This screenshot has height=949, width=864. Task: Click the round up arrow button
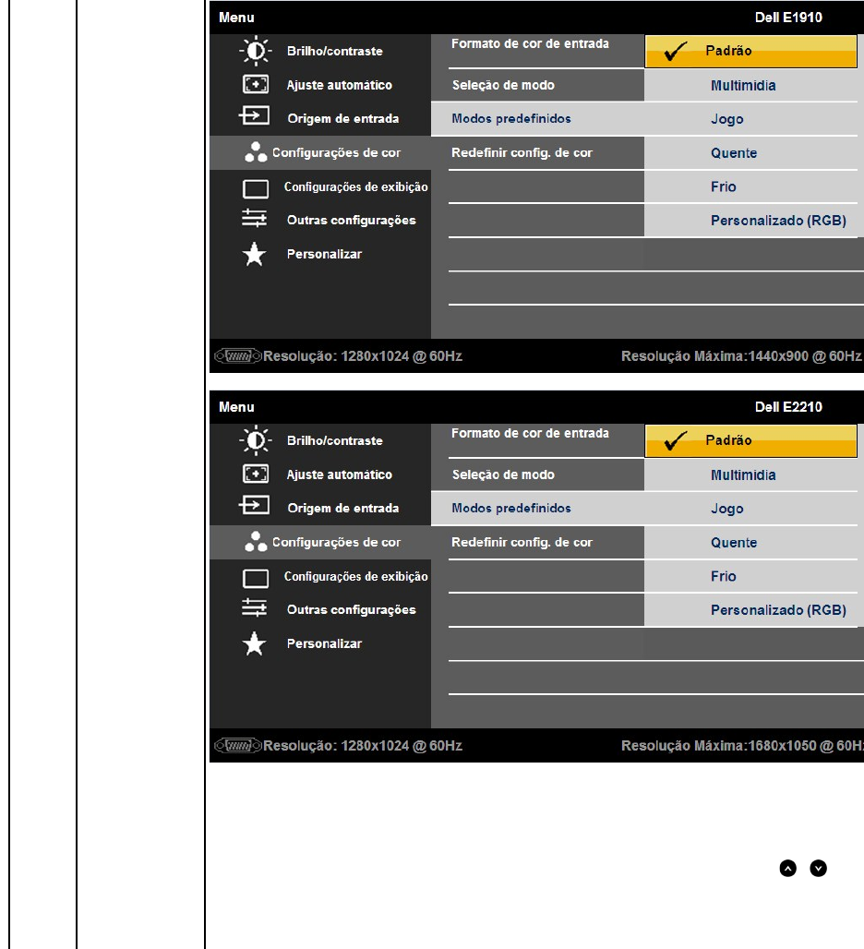coord(787,869)
